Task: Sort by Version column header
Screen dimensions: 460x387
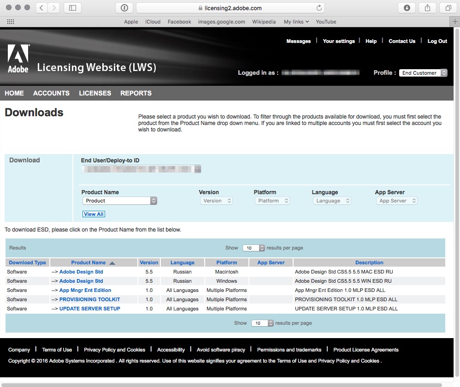Action: coord(149,262)
